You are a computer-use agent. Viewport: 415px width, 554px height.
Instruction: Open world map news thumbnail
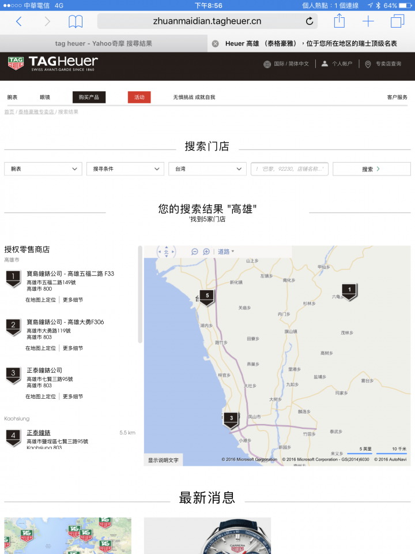68,536
